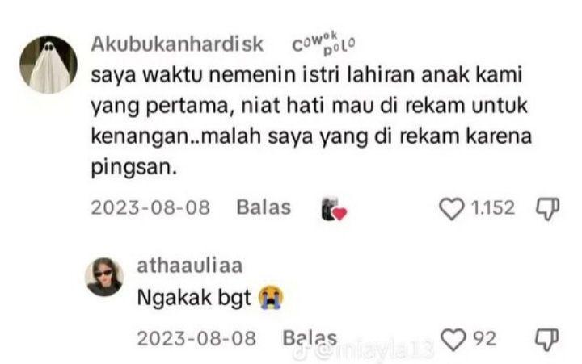Click the 2023-08-08 date on the reply
The height and width of the screenshot is (364, 582).
coord(196,338)
